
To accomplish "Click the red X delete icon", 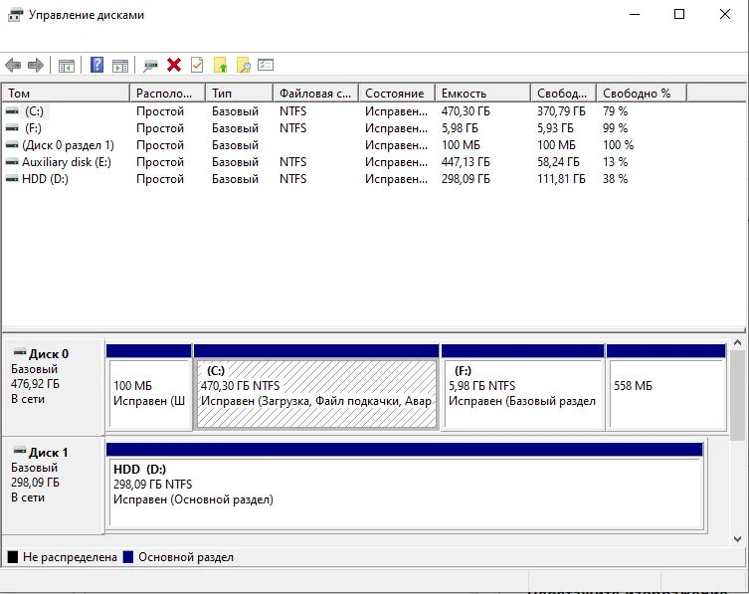I will 174,65.
